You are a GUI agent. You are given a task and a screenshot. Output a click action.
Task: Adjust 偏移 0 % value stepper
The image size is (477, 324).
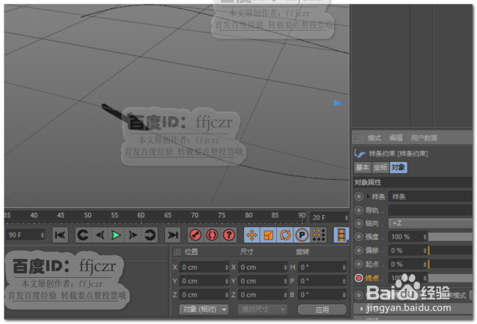click(425, 251)
